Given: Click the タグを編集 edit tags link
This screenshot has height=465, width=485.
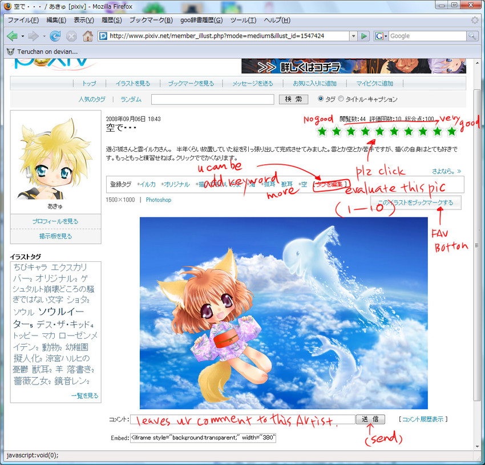Looking at the screenshot, I should point(330,184).
